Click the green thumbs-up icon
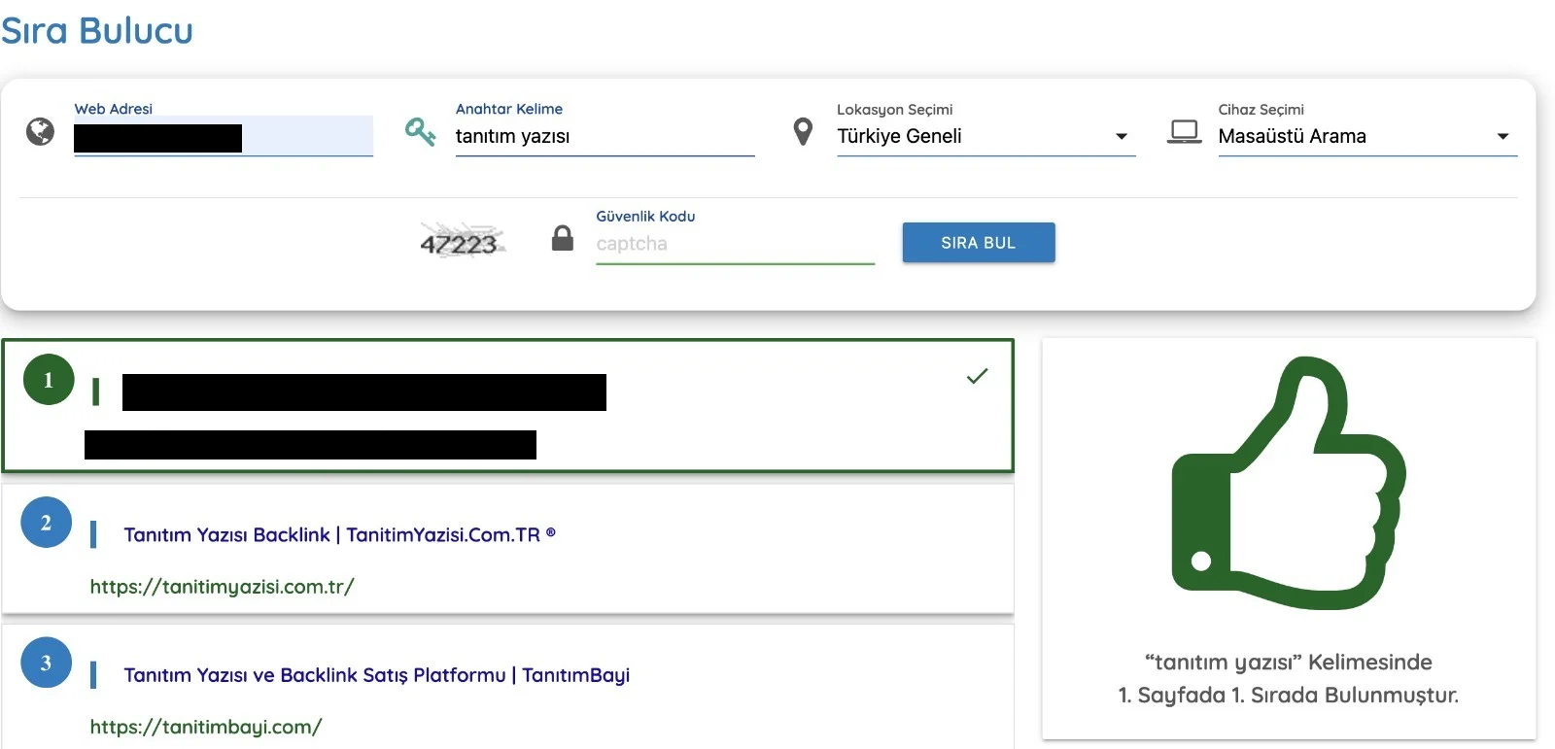This screenshot has width=1555, height=749. (x=1289, y=483)
